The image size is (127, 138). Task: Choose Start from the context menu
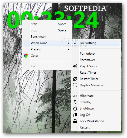pos(47,24)
